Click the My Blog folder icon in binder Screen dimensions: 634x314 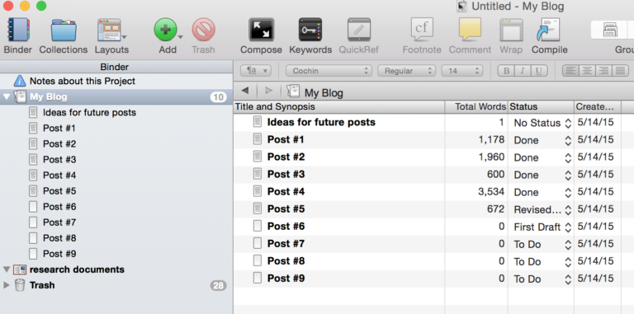coord(20,97)
